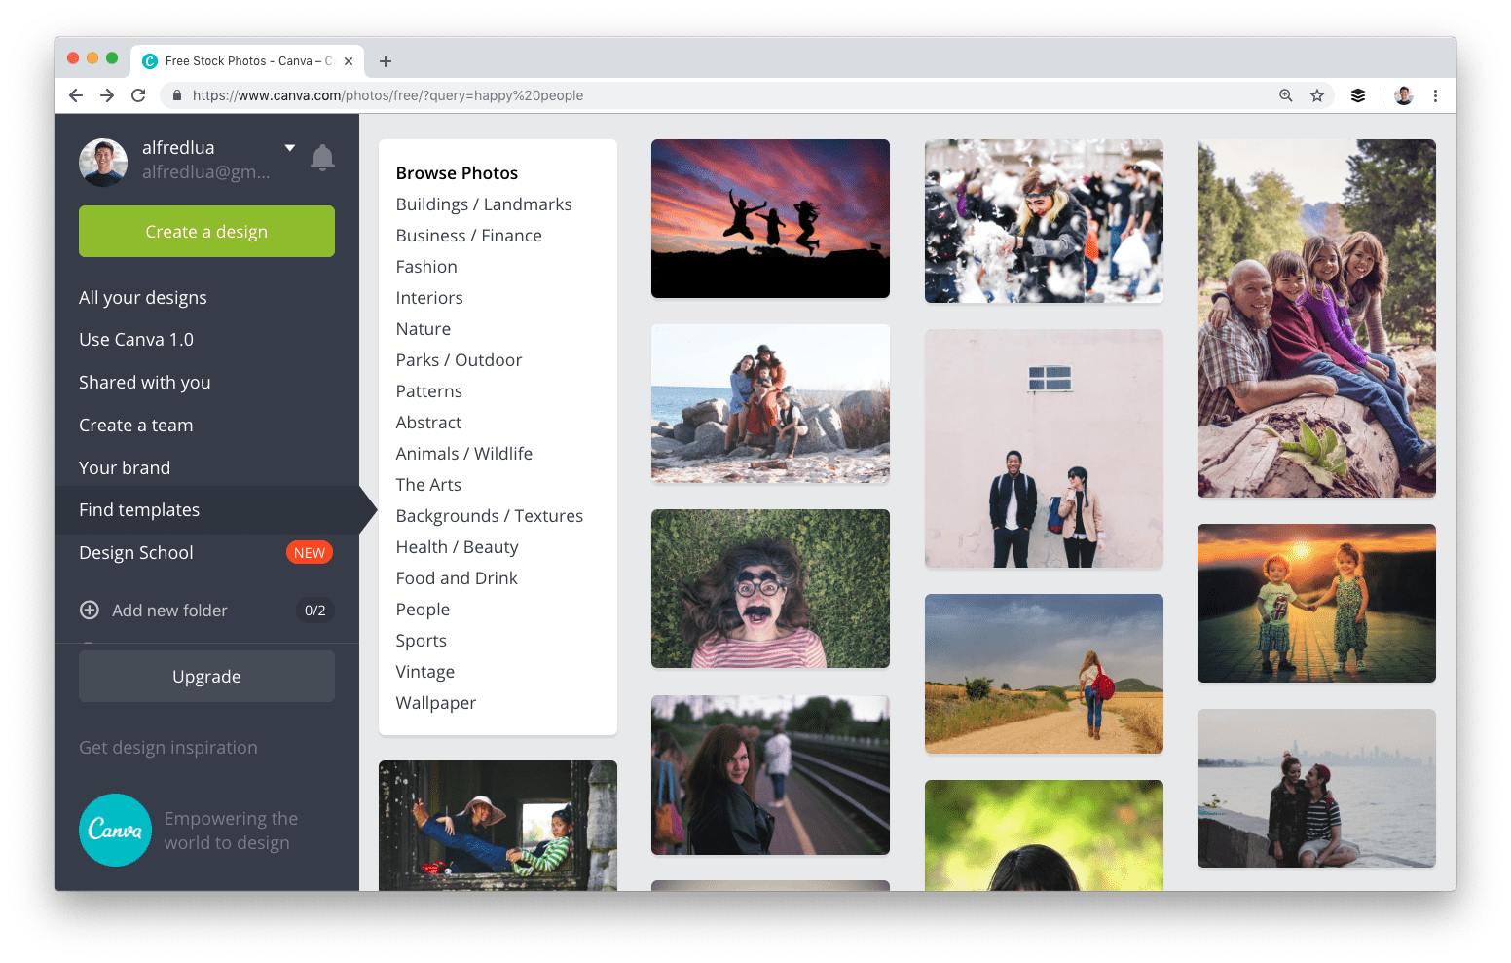Click the plus icon beside Add new folder
Screen dimensions: 1511x963
click(89, 611)
